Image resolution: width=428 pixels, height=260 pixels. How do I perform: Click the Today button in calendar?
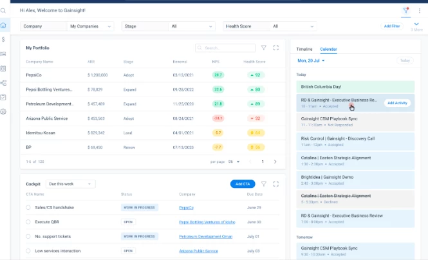click(405, 60)
